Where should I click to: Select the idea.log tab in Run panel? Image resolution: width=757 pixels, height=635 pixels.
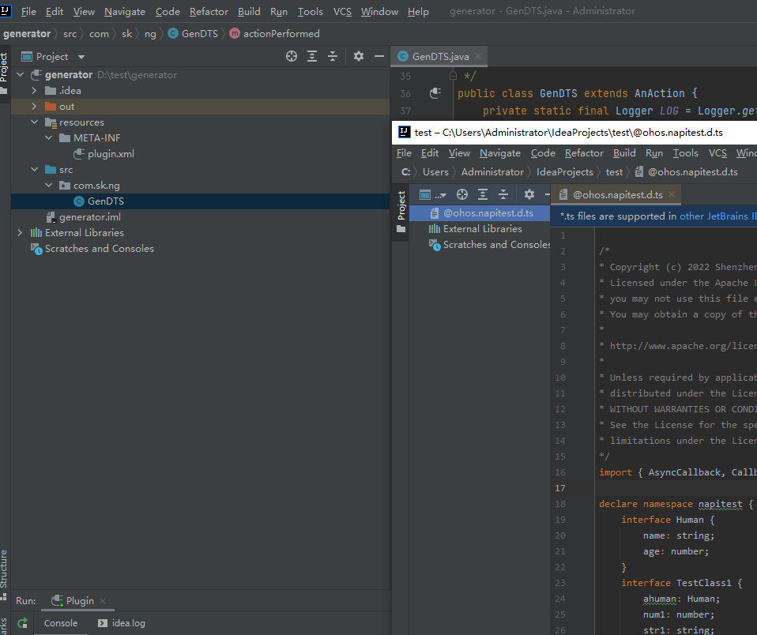pos(122,623)
